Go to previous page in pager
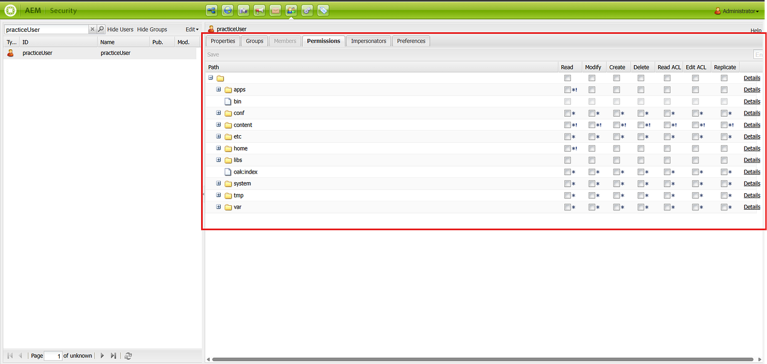The height and width of the screenshot is (364, 767). (x=21, y=356)
